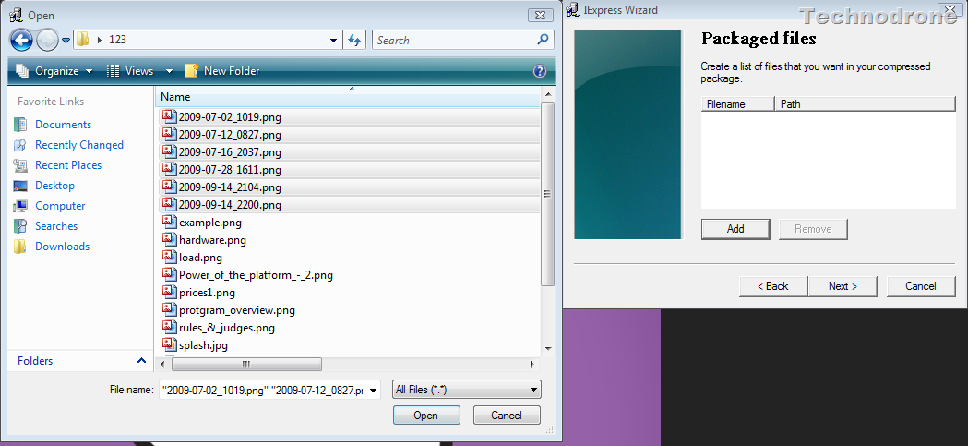968x446 pixels.
Task: Cancel the Open dialog
Action: (507, 416)
